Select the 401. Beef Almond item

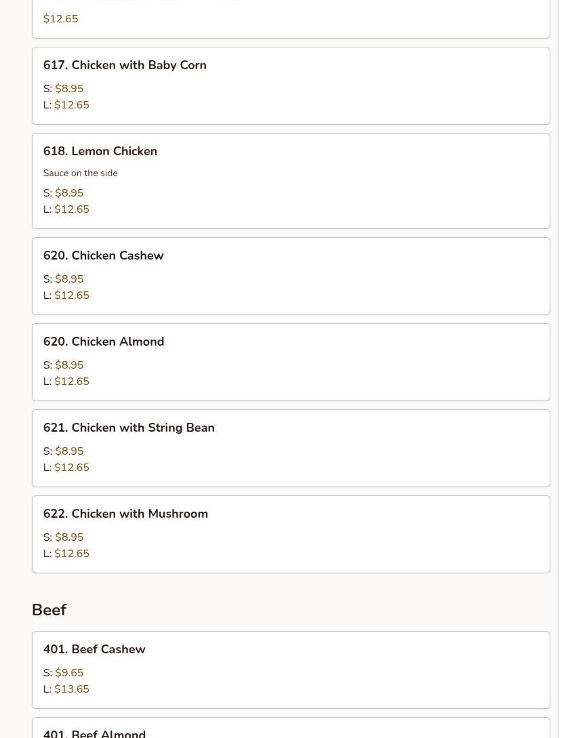tap(291, 728)
